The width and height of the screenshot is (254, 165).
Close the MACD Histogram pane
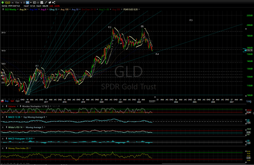(3, 138)
